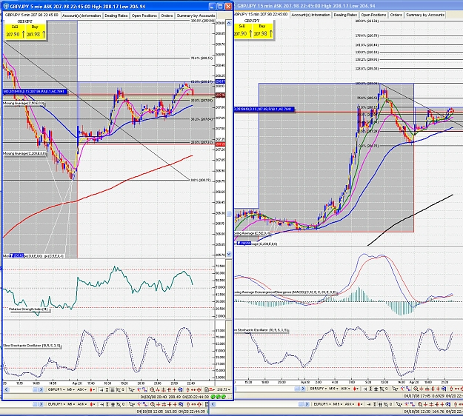463x416 pixels.
Task: Click shift-to-end arrow icon in 5 min toolbar
Action: [101, 390]
